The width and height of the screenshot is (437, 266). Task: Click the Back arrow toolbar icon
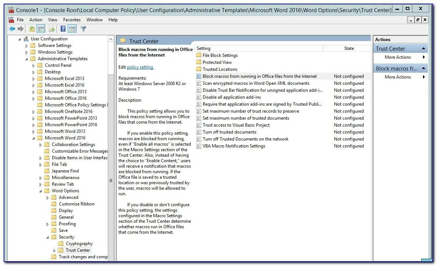tap(12, 29)
